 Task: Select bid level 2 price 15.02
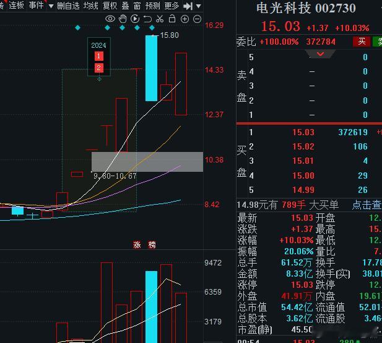tap(303, 146)
